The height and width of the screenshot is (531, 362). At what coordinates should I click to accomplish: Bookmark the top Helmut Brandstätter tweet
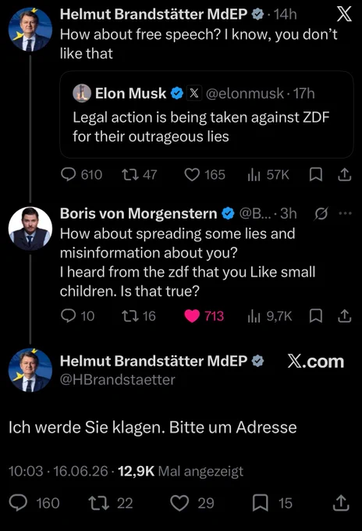(316, 175)
